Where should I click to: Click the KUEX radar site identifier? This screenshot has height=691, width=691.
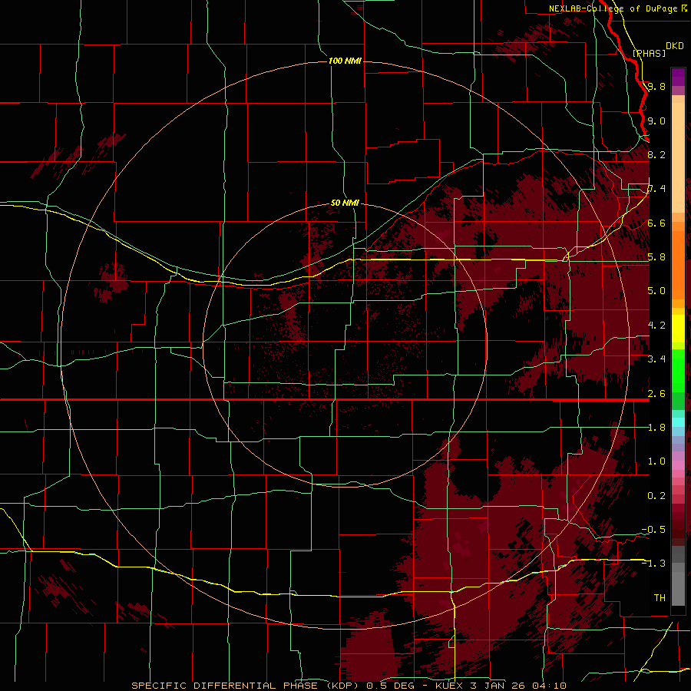coord(449,686)
